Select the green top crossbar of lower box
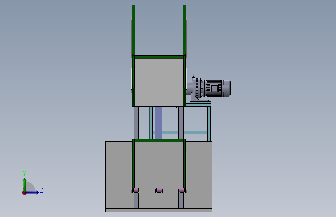This screenshot has width=336, height=217. 159,141
